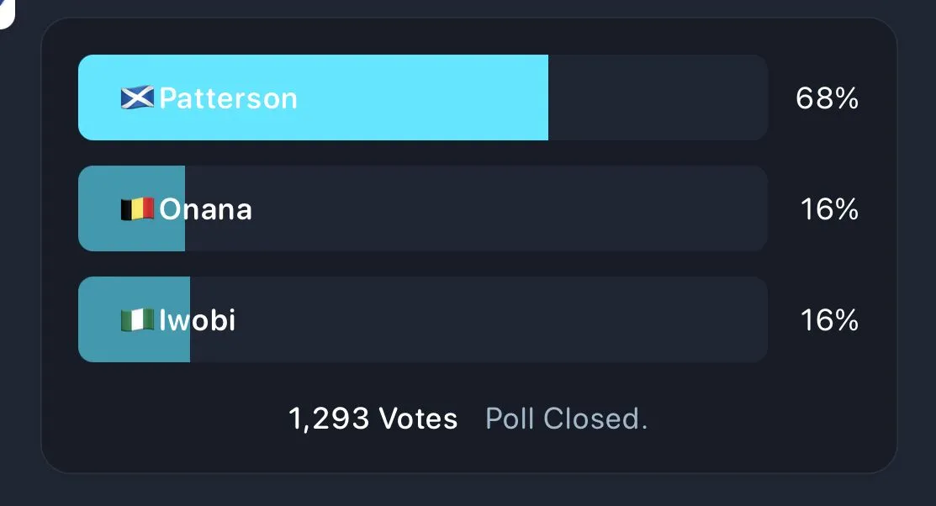This screenshot has height=506, width=936.
Task: Click the Nigeria flag icon beside Iwobi
Action: 137,320
